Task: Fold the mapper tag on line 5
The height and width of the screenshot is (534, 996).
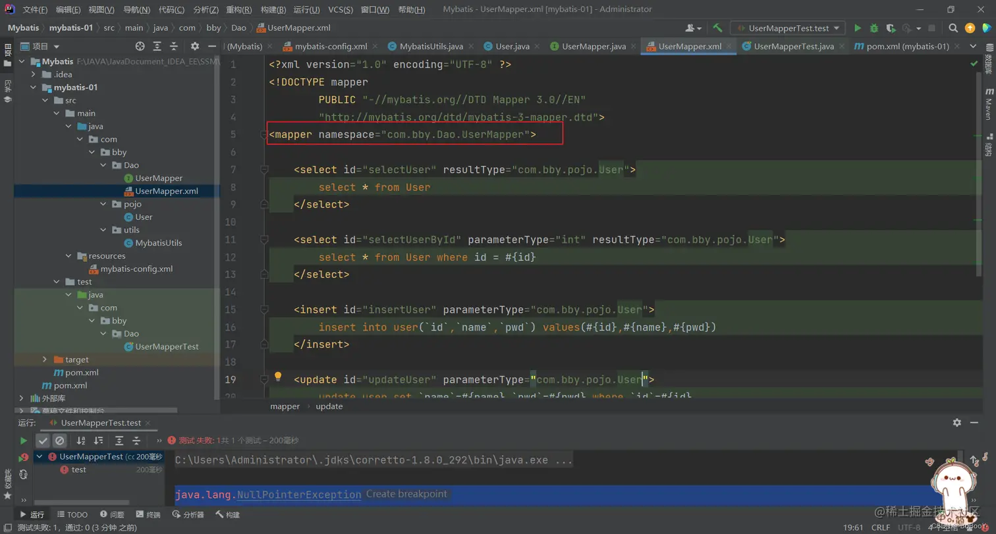Action: coord(264,134)
